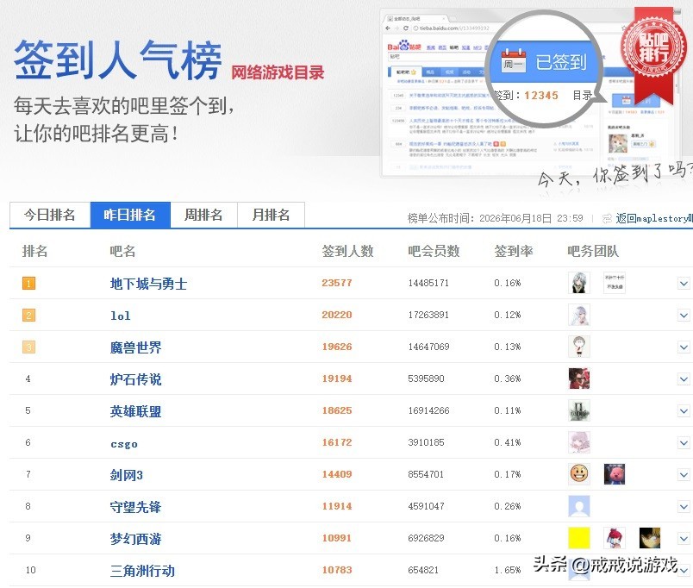Image resolution: width=693 pixels, height=588 pixels.
Task: Click the default avatar in 守望先锋 row
Action: 579,506
